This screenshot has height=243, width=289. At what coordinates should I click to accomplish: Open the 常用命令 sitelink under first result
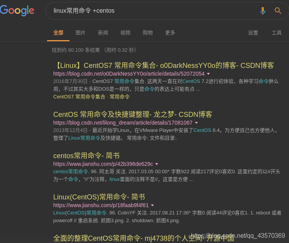pos(120,97)
